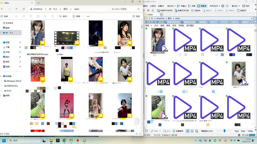The width and height of the screenshot is (257, 144).
Task: Open the 查看 view menu in Explorer
Action: 77,16
